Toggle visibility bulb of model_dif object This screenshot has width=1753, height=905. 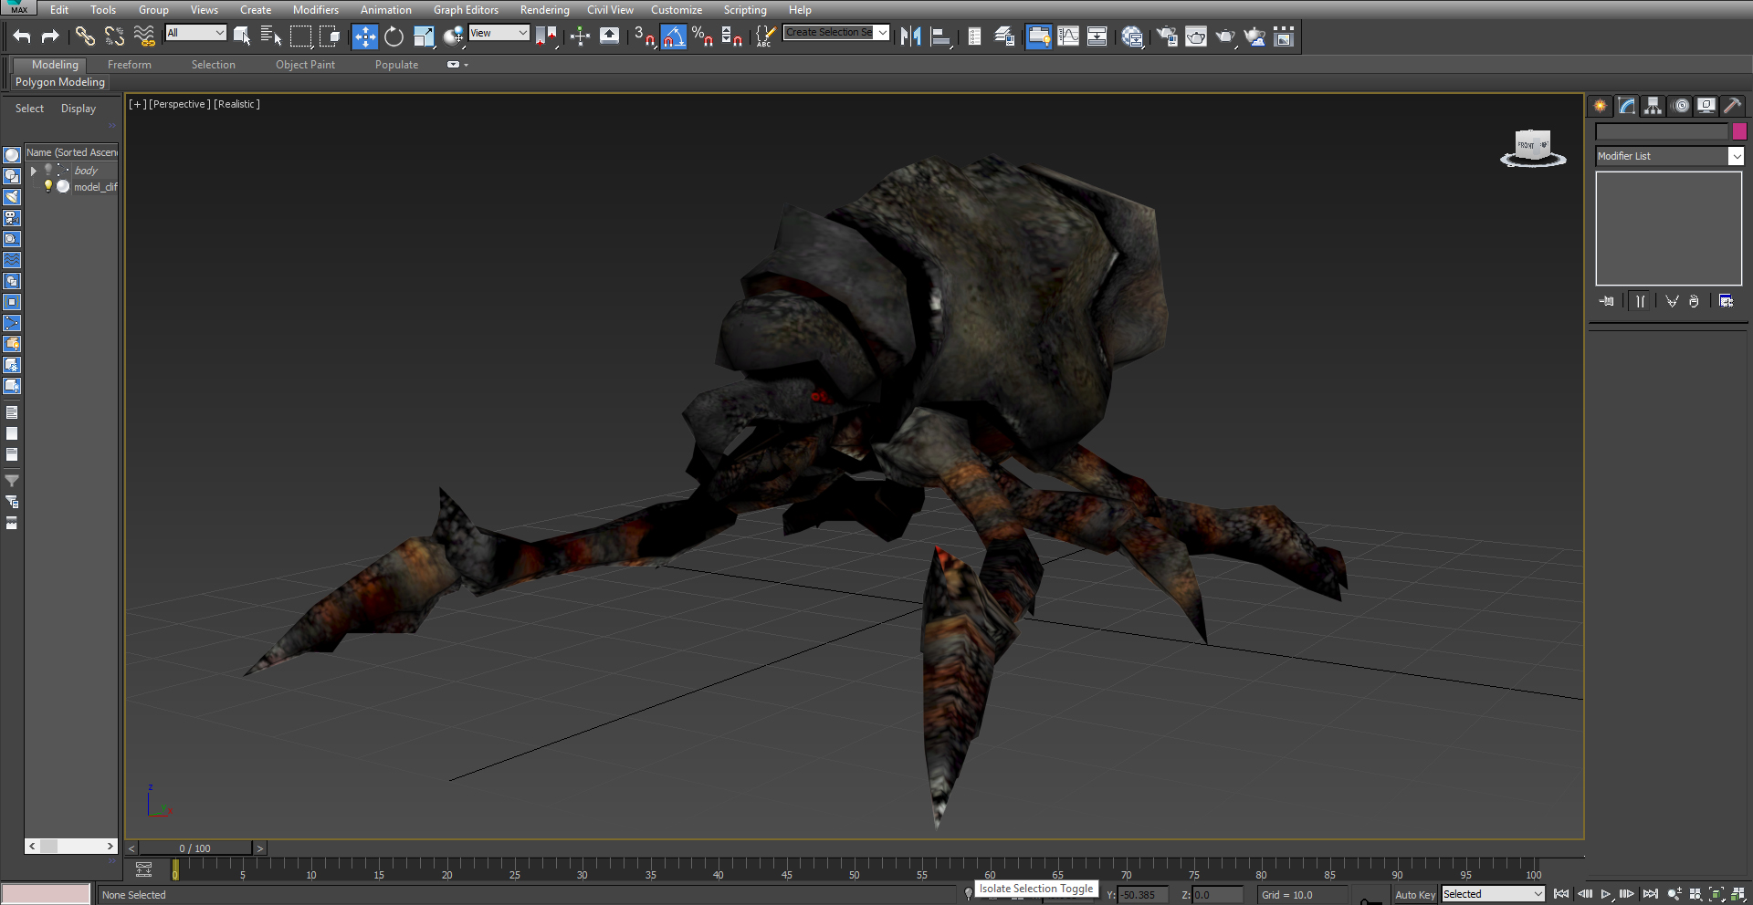(48, 186)
